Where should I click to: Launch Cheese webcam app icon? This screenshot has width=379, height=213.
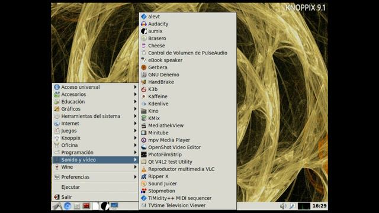click(x=144, y=46)
